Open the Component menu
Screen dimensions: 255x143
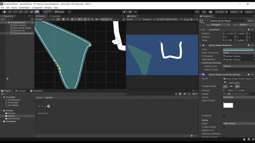[x=37, y=8]
